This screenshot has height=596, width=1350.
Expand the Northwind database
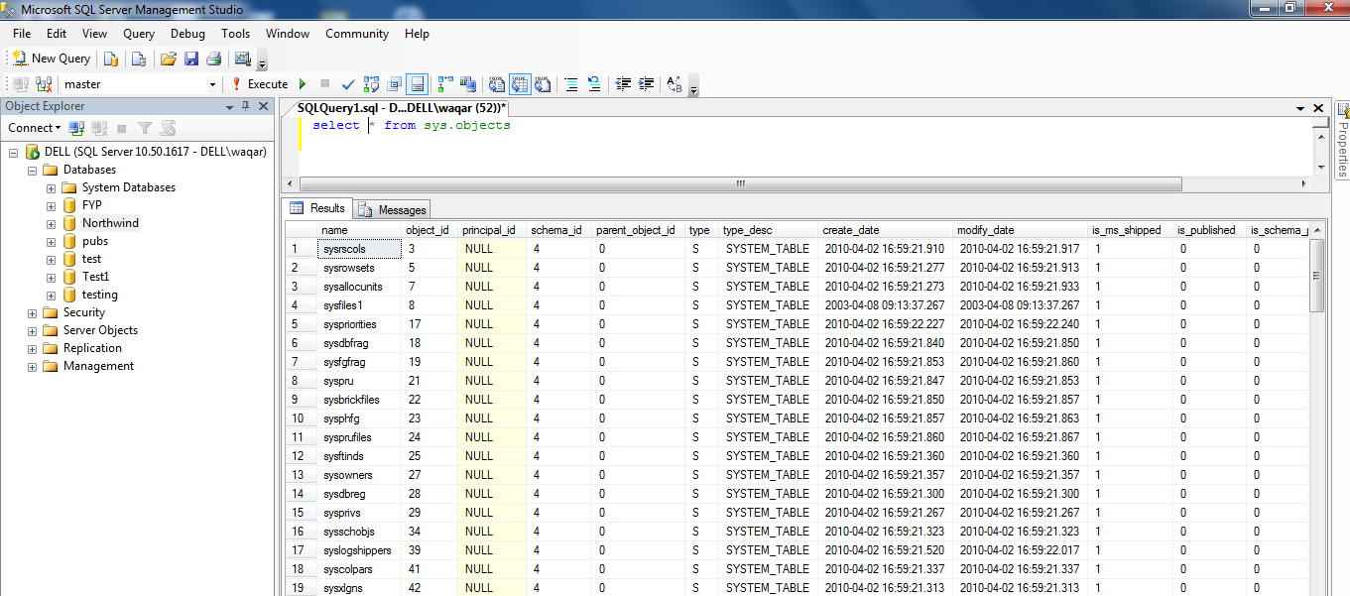coord(50,222)
